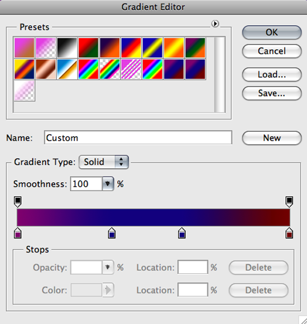Open the Opacity dropdown arrow in Stops
307x324 pixels.
coord(108,268)
